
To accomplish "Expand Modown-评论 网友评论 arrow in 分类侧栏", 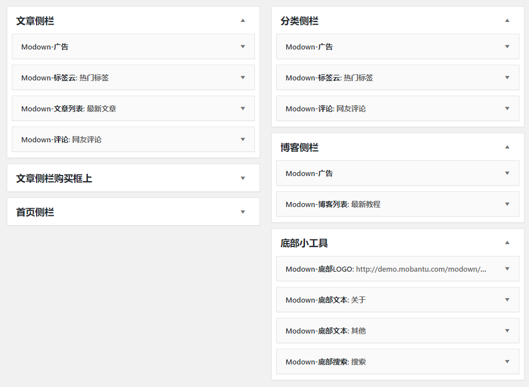I will (507, 109).
